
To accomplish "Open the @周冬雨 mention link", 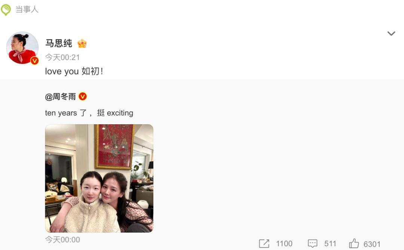I will click(x=61, y=97).
